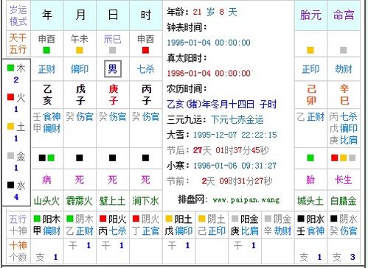Click the red 火 legend square
Viewport: 368px width, 268px height.
pos(10,97)
